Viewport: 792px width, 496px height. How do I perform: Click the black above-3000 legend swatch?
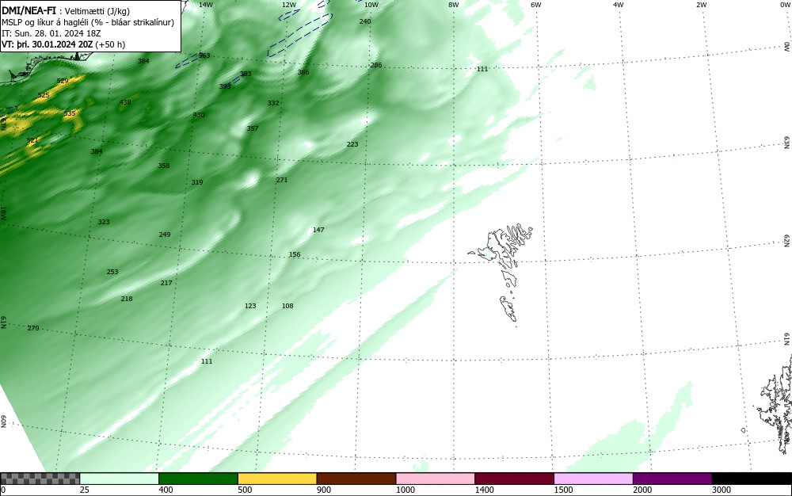click(752, 479)
